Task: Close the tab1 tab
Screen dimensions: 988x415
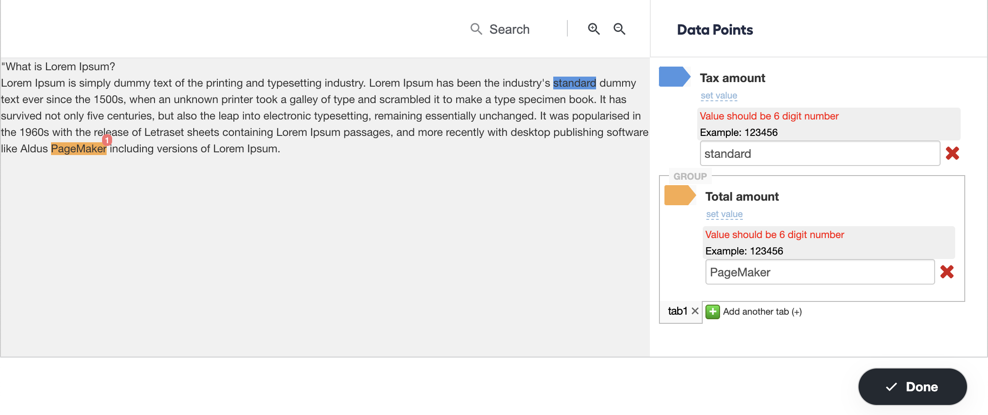Action: point(695,311)
